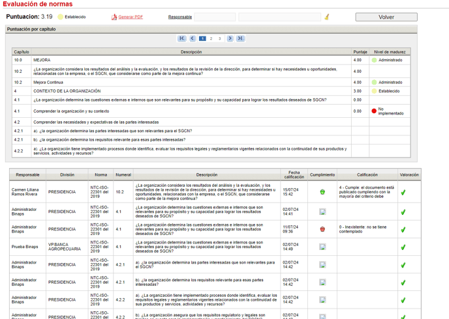Click valoración checkmark in row dated 02/07/24 14:41
The height and width of the screenshot is (319, 449).
(x=403, y=212)
